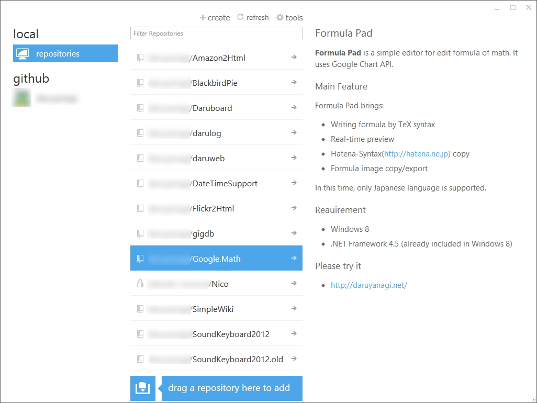Screen dimensions: 537x403
Task: Open the arrow next to BlackbirdPie
Action: click(x=294, y=83)
